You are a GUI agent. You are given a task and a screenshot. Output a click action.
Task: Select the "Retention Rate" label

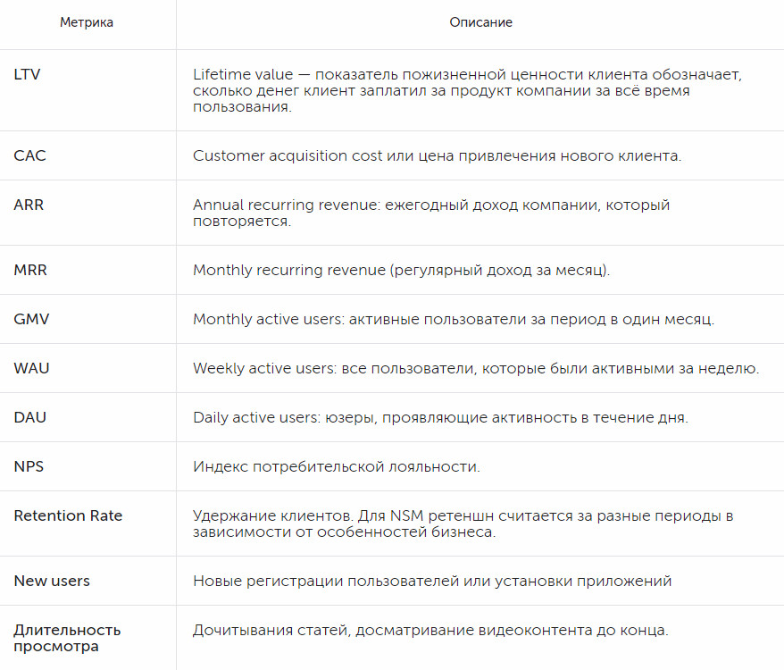pyautogui.click(x=68, y=515)
